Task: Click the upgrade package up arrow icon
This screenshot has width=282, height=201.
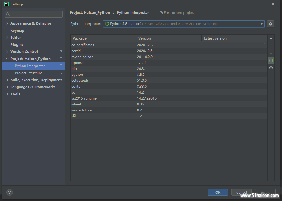Action: [x=271, y=53]
